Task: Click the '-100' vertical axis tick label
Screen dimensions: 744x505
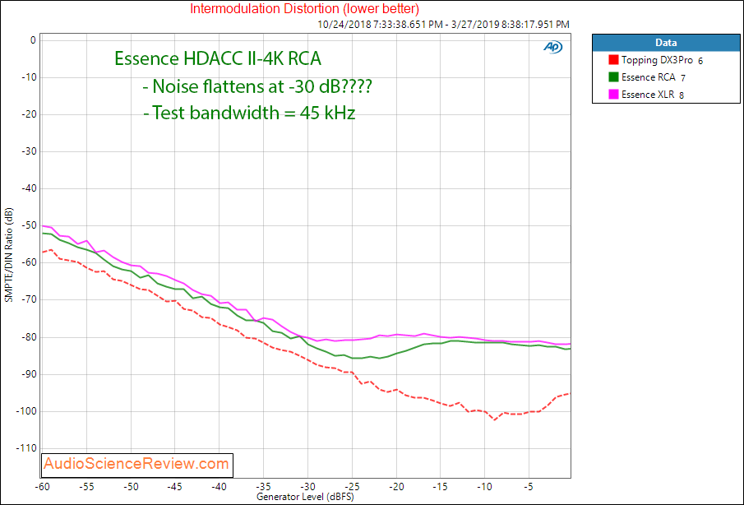Action: point(26,411)
